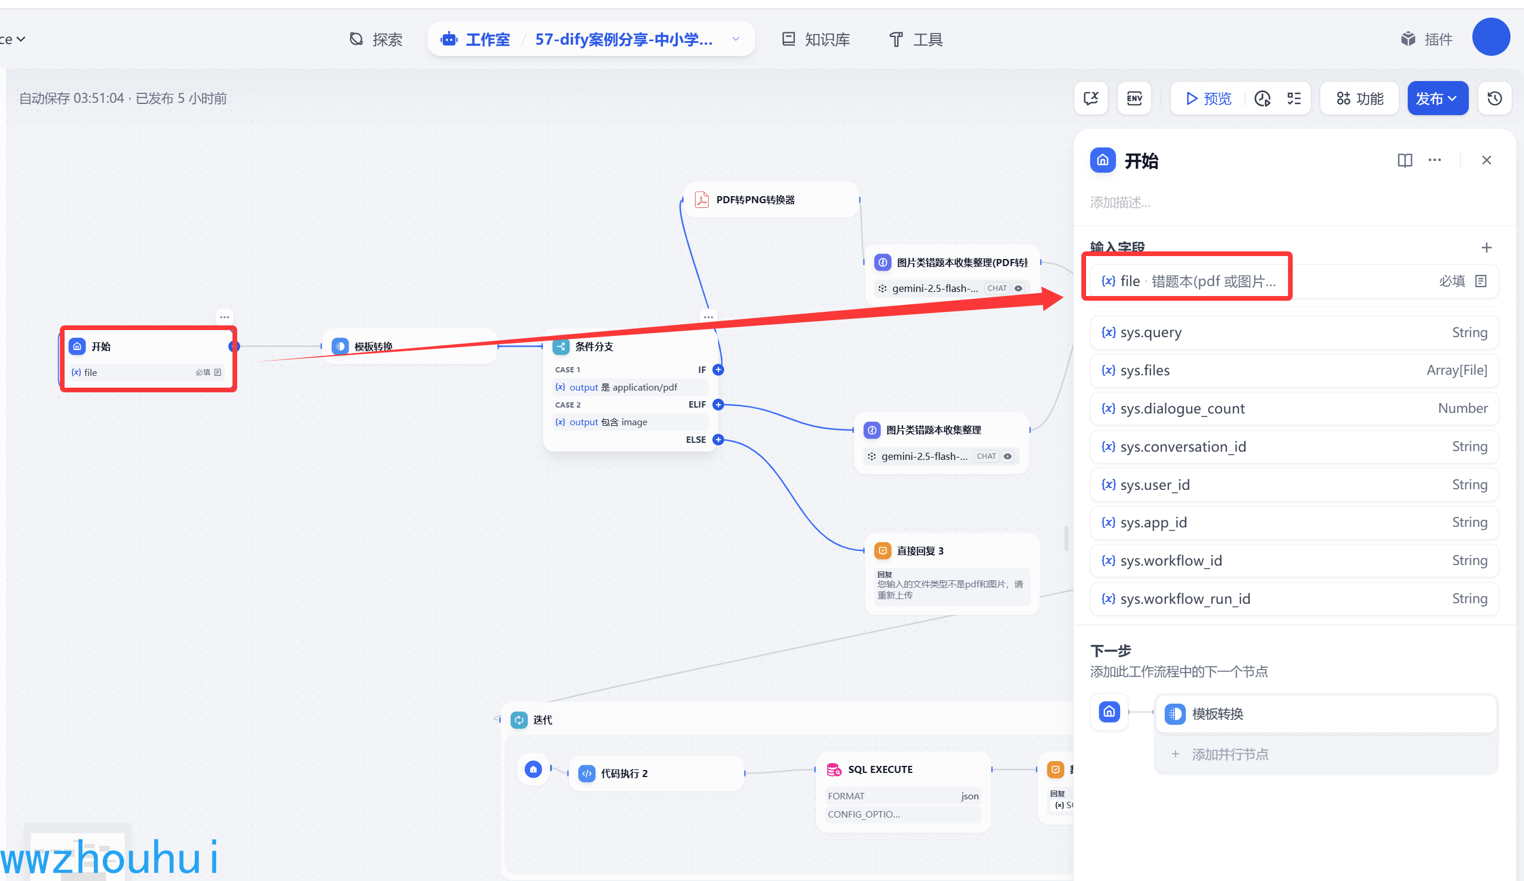Click the PDF转PNG转换器 node icon
The width and height of the screenshot is (1524, 881).
tap(702, 200)
